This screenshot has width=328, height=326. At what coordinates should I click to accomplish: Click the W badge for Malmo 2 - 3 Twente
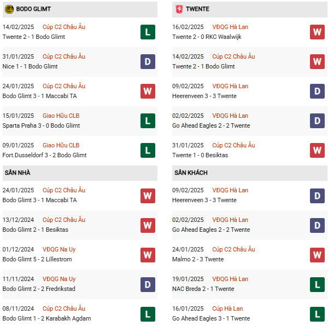click(x=317, y=254)
